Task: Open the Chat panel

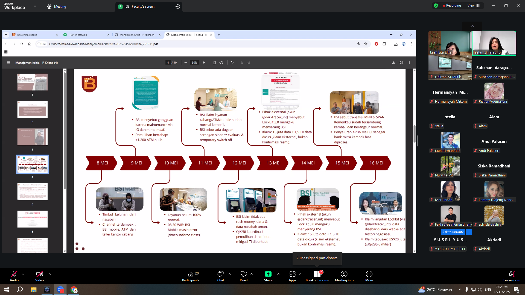Action: click(220, 276)
